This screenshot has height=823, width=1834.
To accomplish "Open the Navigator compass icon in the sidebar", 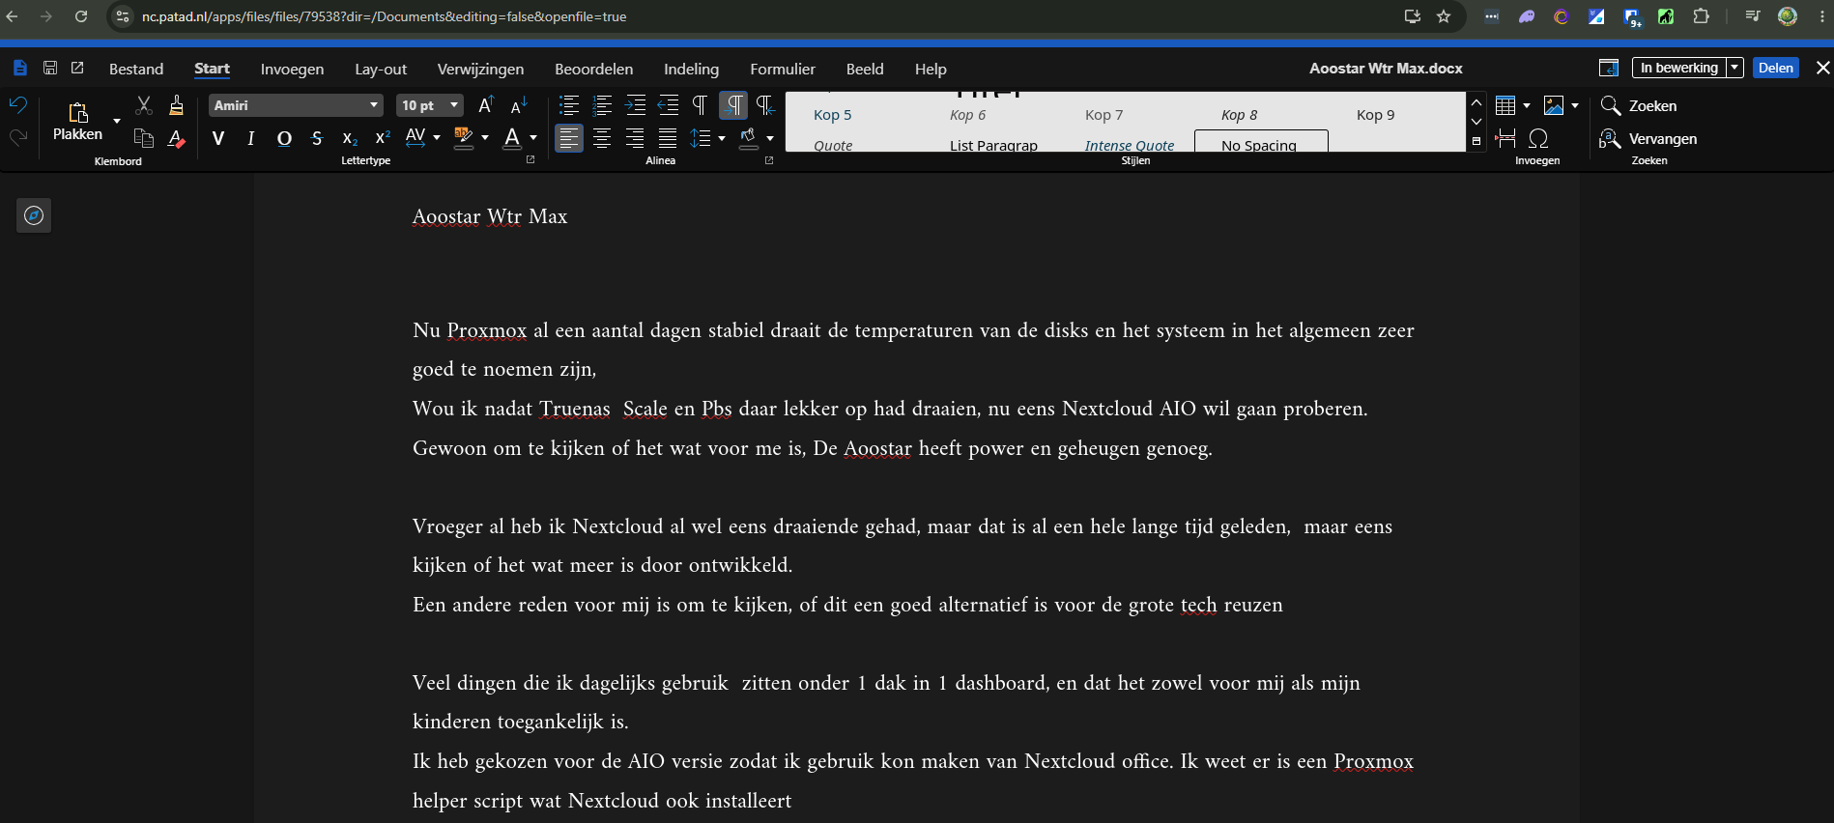I will coord(34,215).
